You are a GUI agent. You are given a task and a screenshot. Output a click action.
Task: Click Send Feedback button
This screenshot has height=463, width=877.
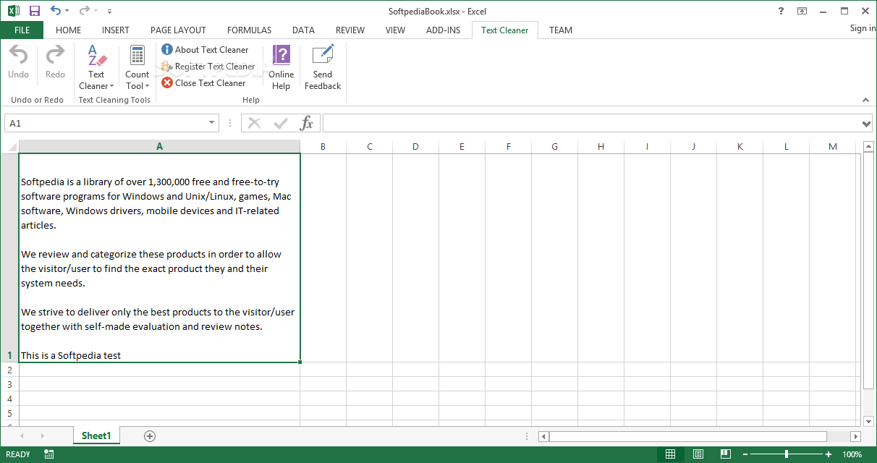point(323,67)
